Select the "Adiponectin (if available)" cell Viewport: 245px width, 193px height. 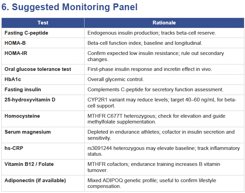35,180
